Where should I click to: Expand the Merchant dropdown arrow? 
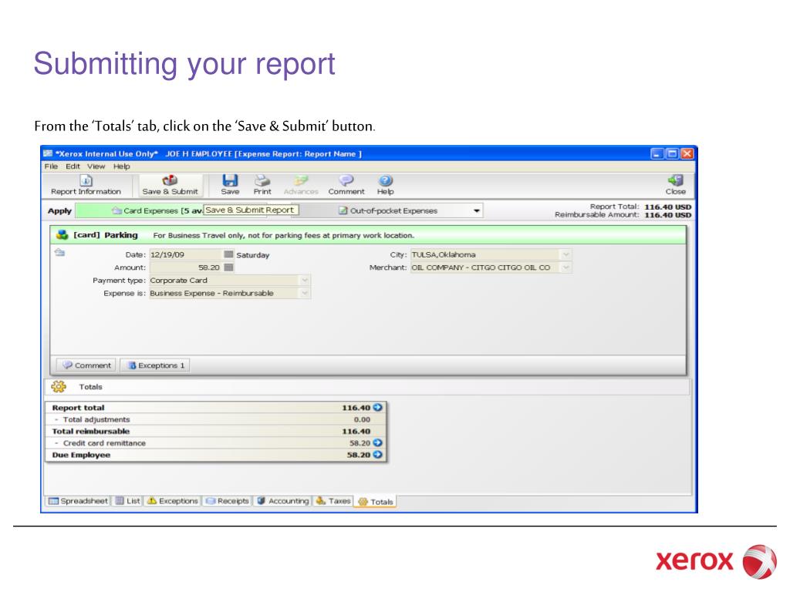(x=565, y=267)
